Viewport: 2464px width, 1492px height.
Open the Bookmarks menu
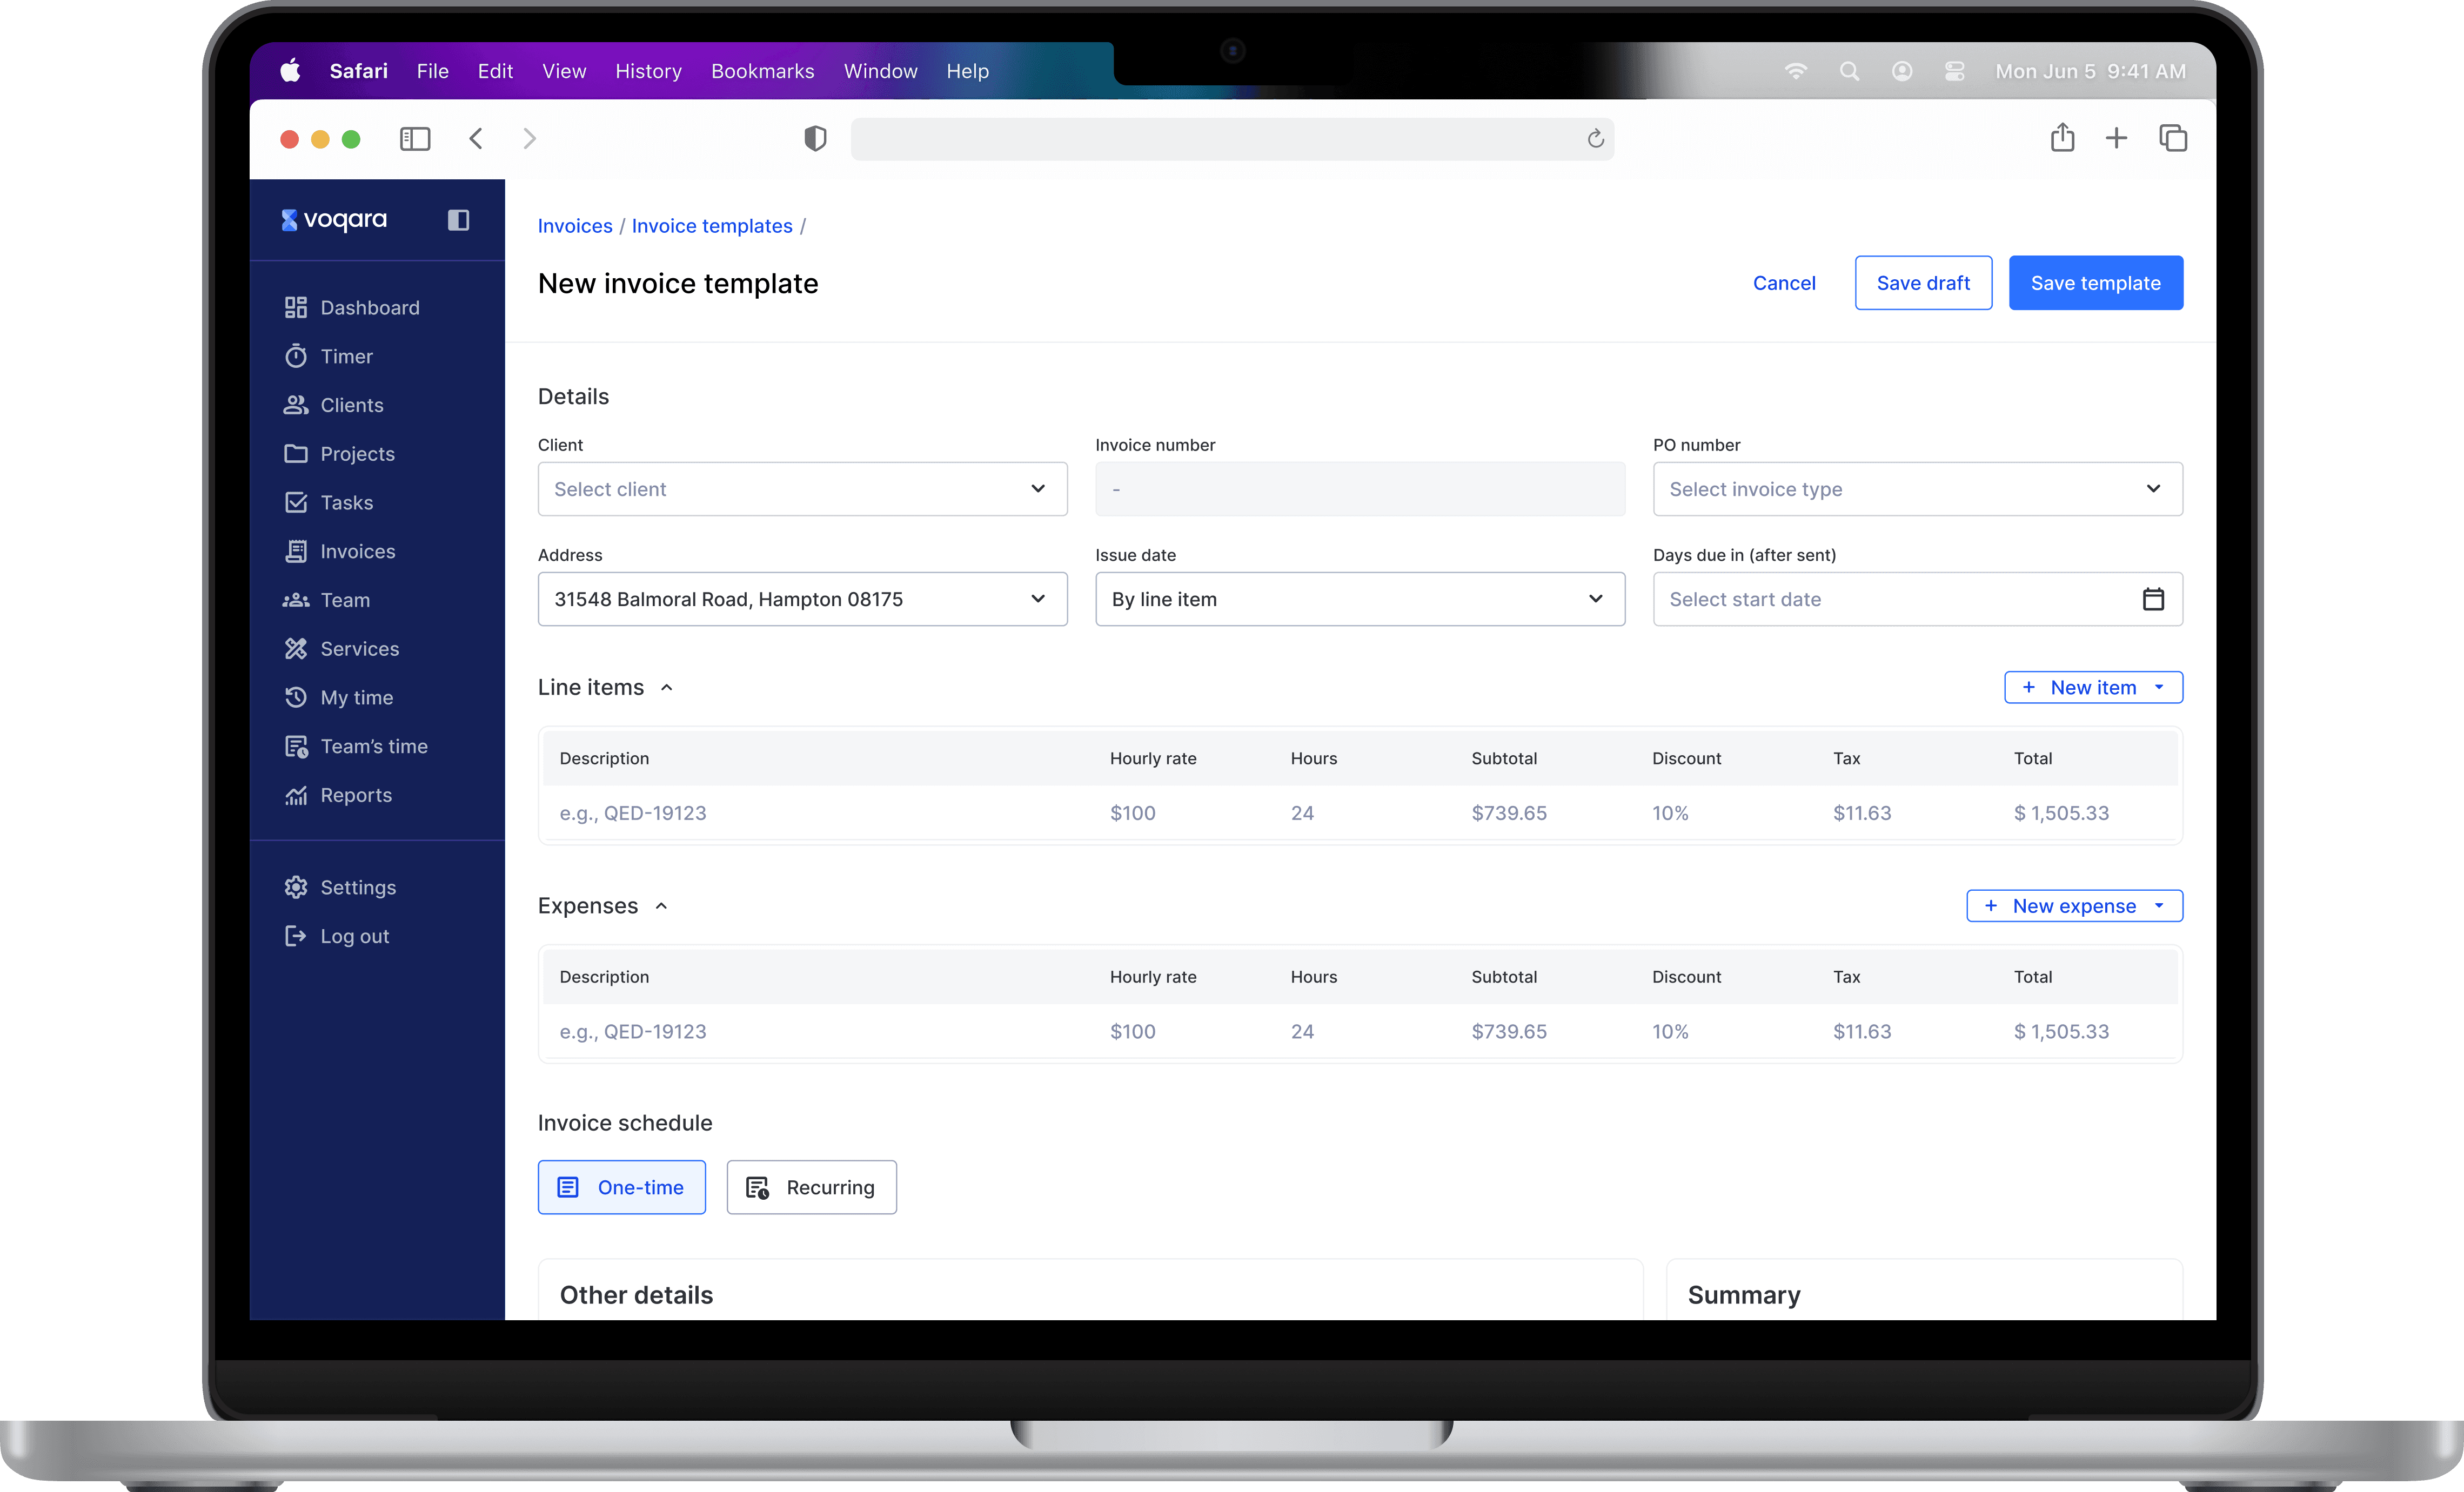tap(762, 71)
